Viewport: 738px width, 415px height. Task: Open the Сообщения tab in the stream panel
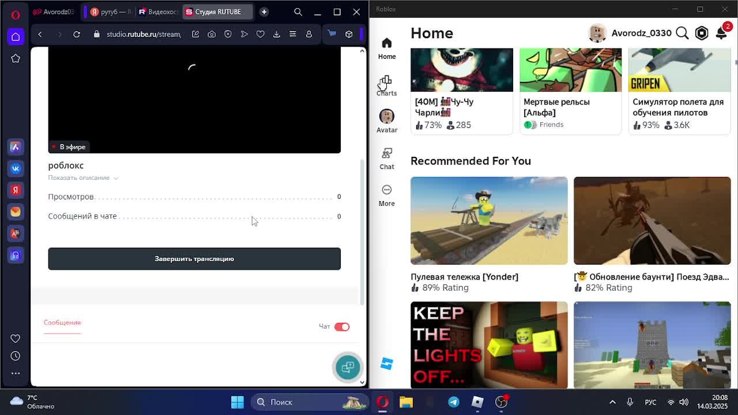[62, 323]
